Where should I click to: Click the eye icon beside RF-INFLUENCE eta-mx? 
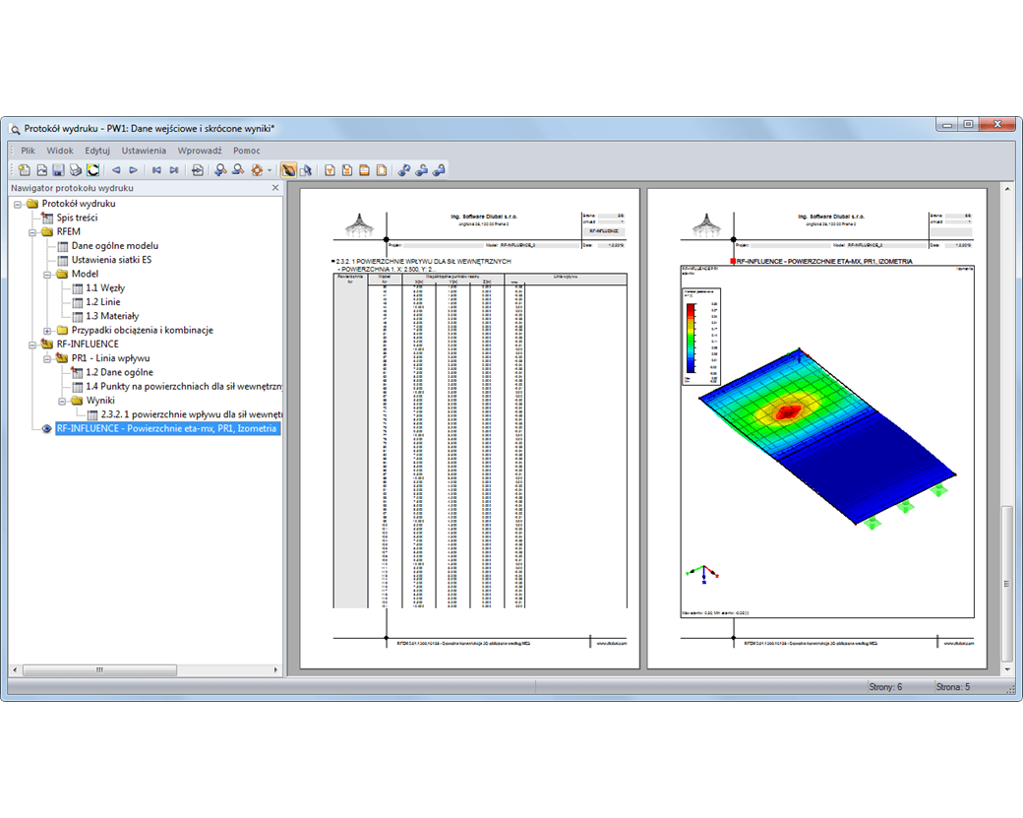(46, 429)
